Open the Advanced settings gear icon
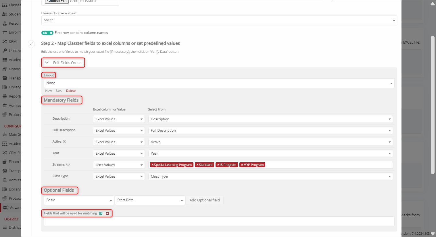The width and height of the screenshot is (436, 237). pos(5,208)
